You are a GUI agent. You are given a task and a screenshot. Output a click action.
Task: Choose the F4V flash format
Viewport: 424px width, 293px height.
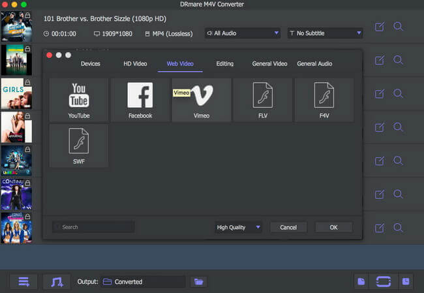tap(324, 100)
